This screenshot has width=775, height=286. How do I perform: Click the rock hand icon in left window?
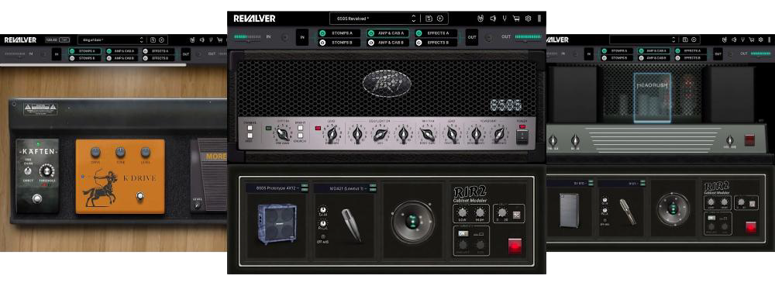click(193, 40)
